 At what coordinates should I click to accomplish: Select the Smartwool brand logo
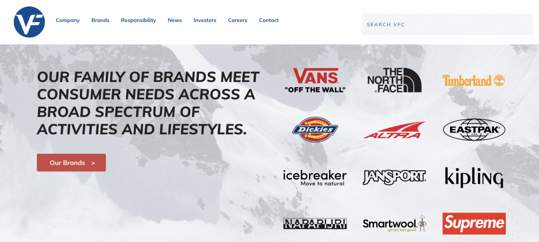pyautogui.click(x=395, y=224)
